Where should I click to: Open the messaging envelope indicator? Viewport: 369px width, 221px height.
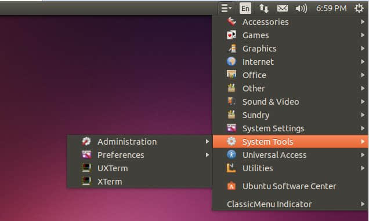pos(283,9)
